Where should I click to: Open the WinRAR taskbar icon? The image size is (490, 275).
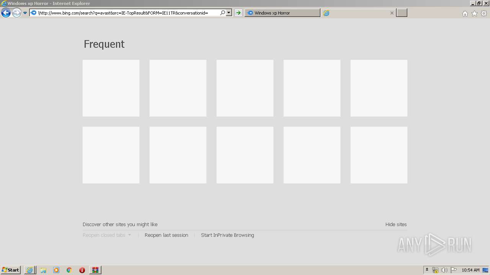[x=95, y=270]
